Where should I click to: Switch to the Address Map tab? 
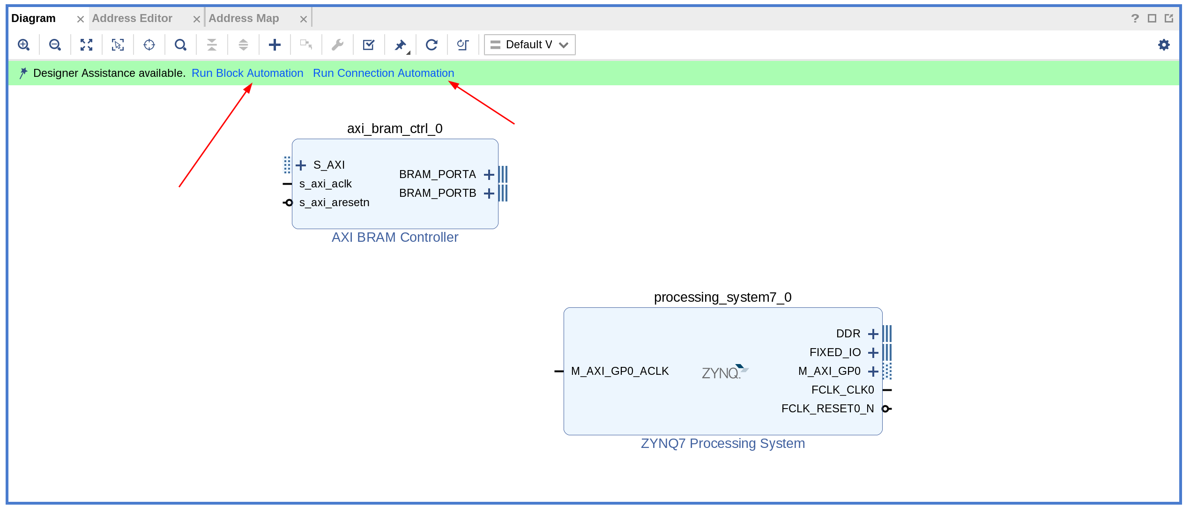point(244,18)
